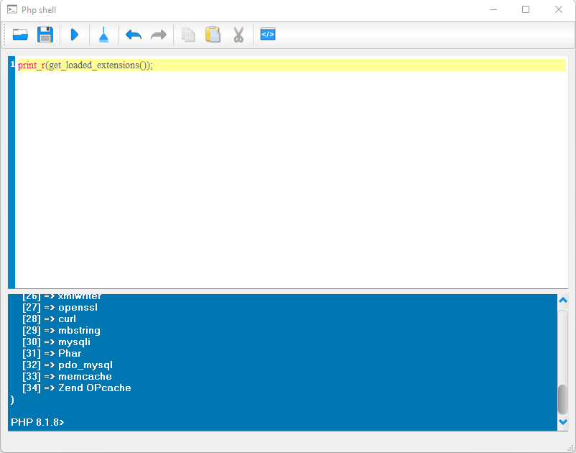
Task: Click the Php shell title bar icon
Action: 12,9
